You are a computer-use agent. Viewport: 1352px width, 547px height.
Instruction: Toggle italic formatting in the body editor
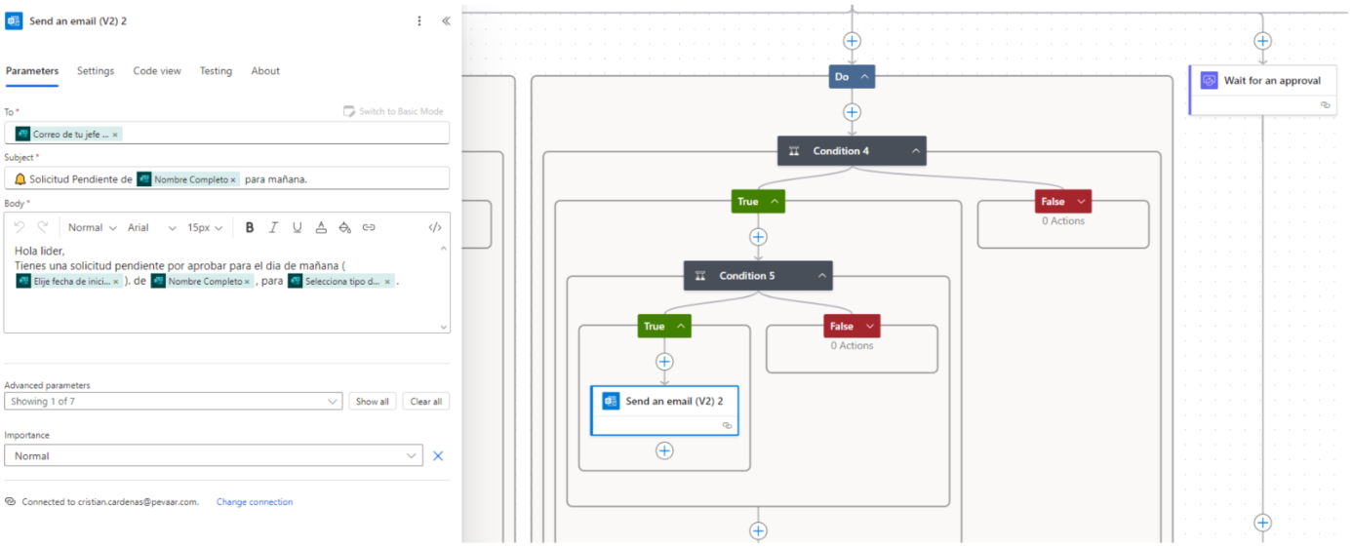273,227
